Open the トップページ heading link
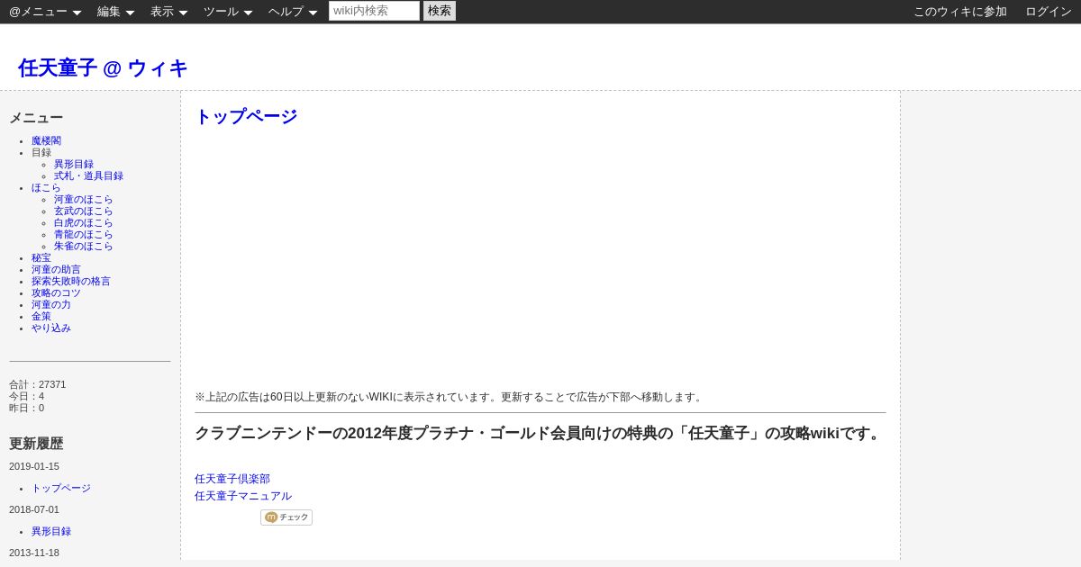 pyautogui.click(x=246, y=116)
